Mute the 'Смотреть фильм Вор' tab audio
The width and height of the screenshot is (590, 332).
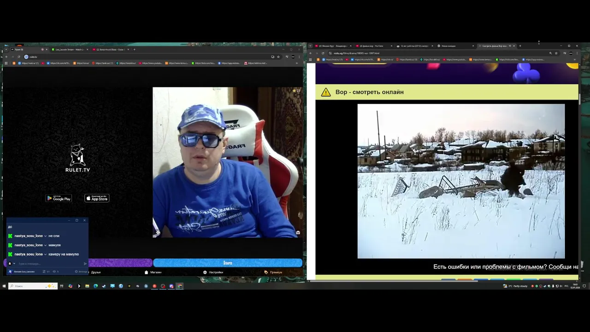(x=510, y=46)
